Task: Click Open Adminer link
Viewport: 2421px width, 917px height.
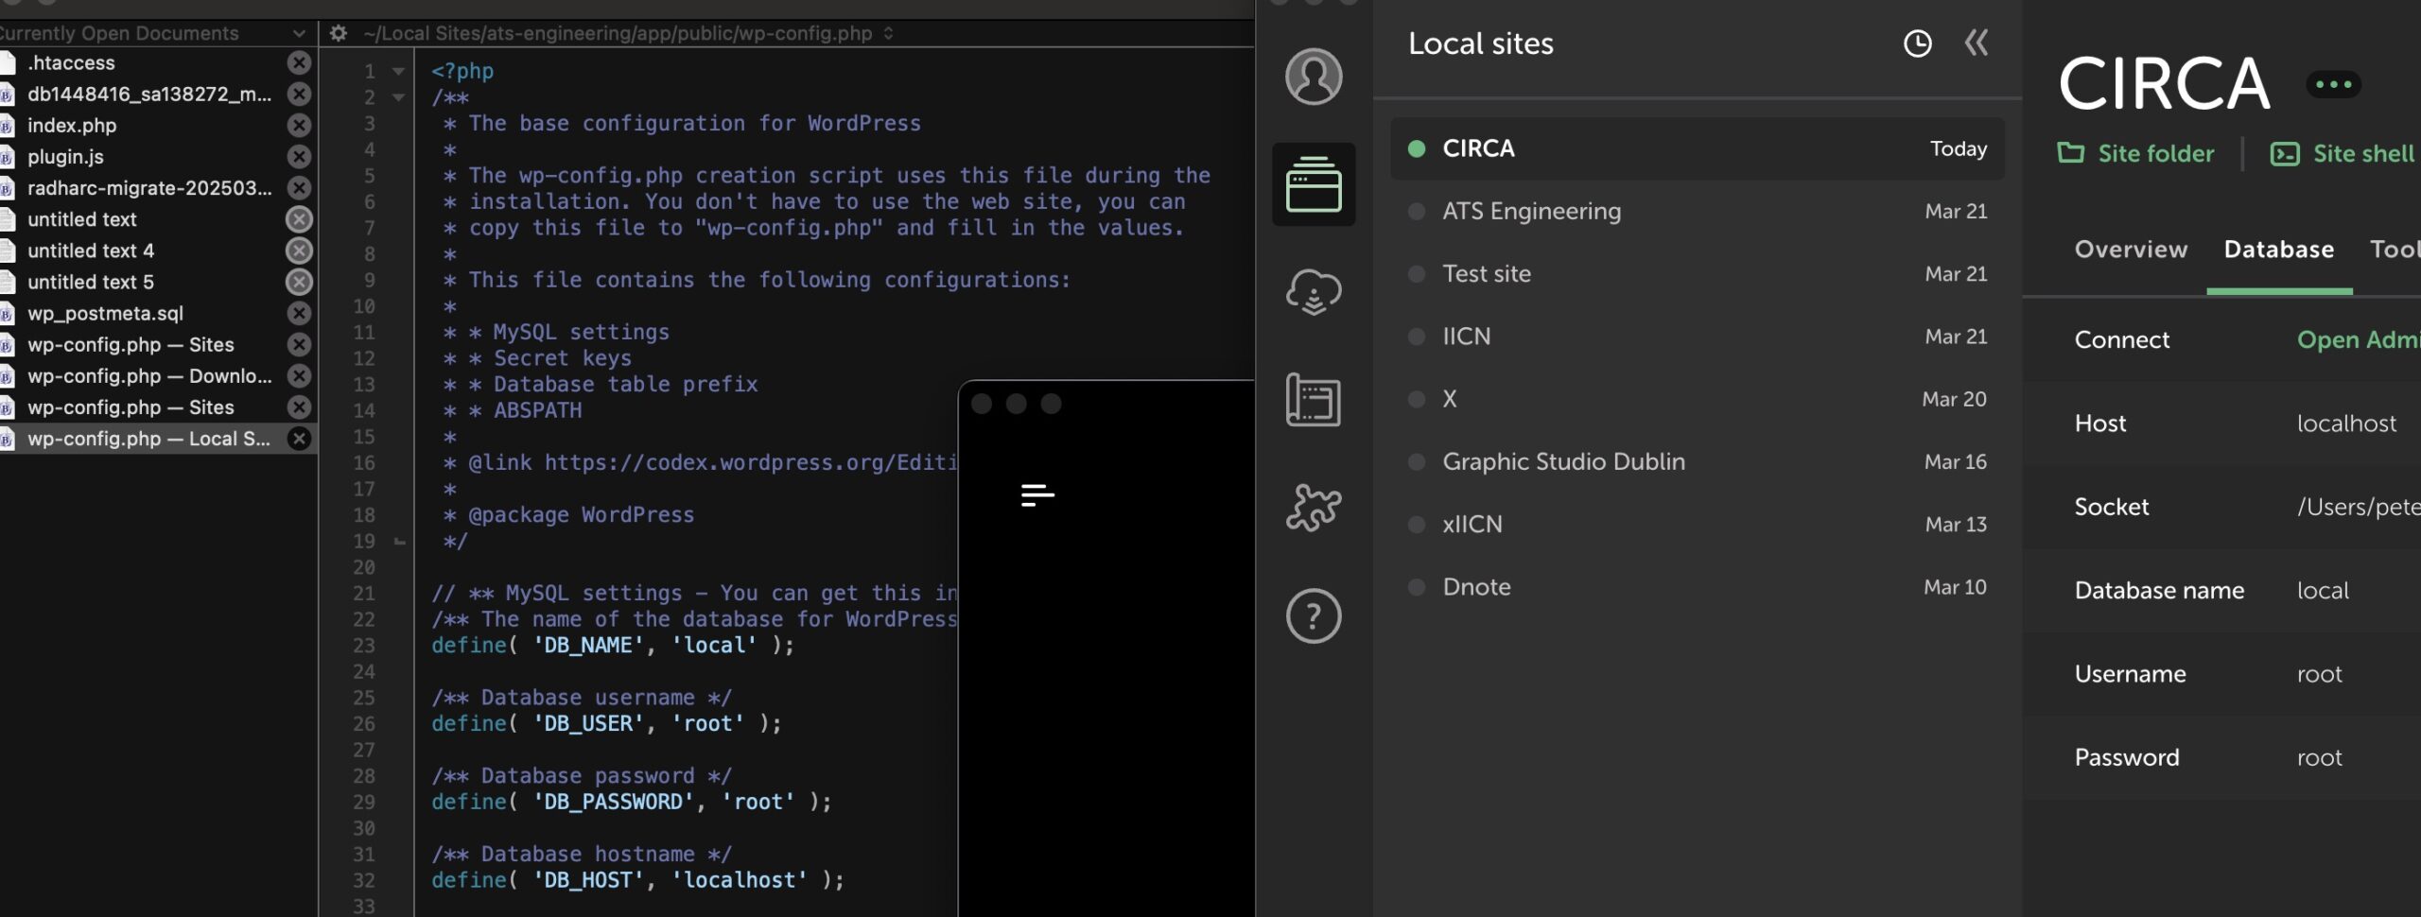Action: [x=2359, y=340]
